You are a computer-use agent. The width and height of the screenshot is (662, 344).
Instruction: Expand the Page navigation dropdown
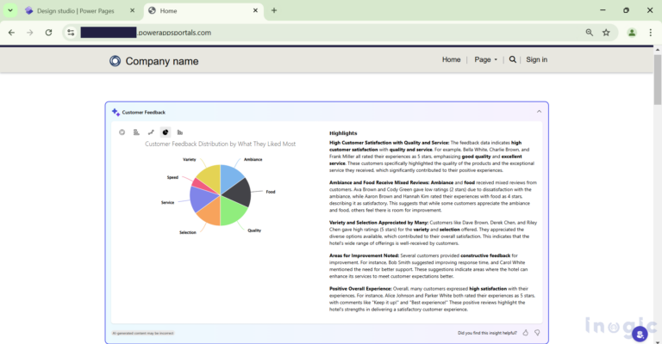(x=485, y=60)
